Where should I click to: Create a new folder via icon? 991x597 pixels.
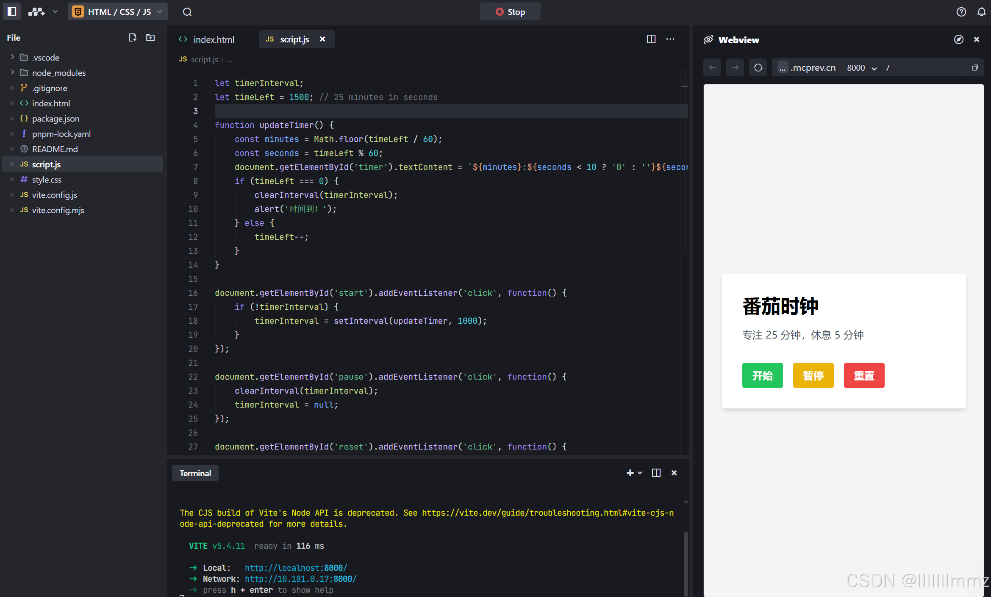150,38
